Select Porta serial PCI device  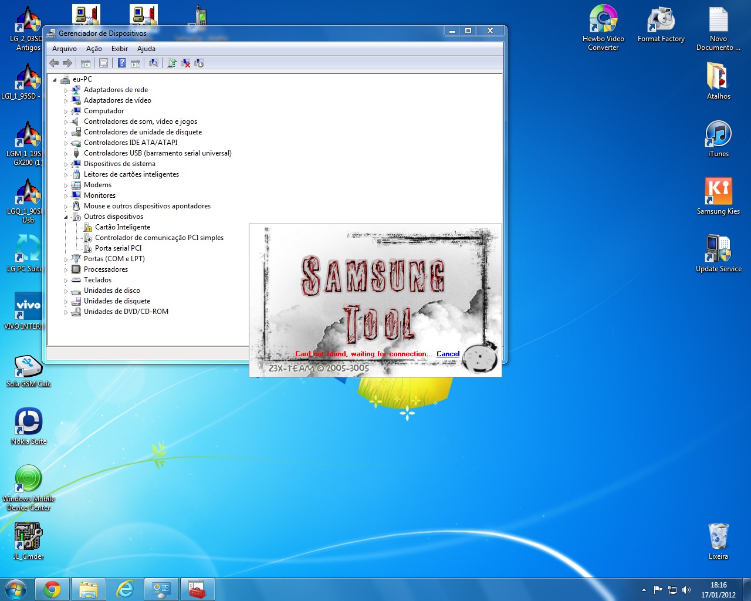[x=119, y=248]
